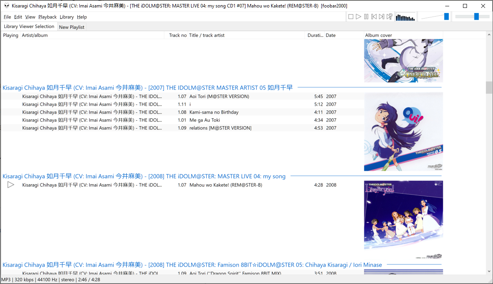Click the MASTER ARTIST 05 album cover

403,131
